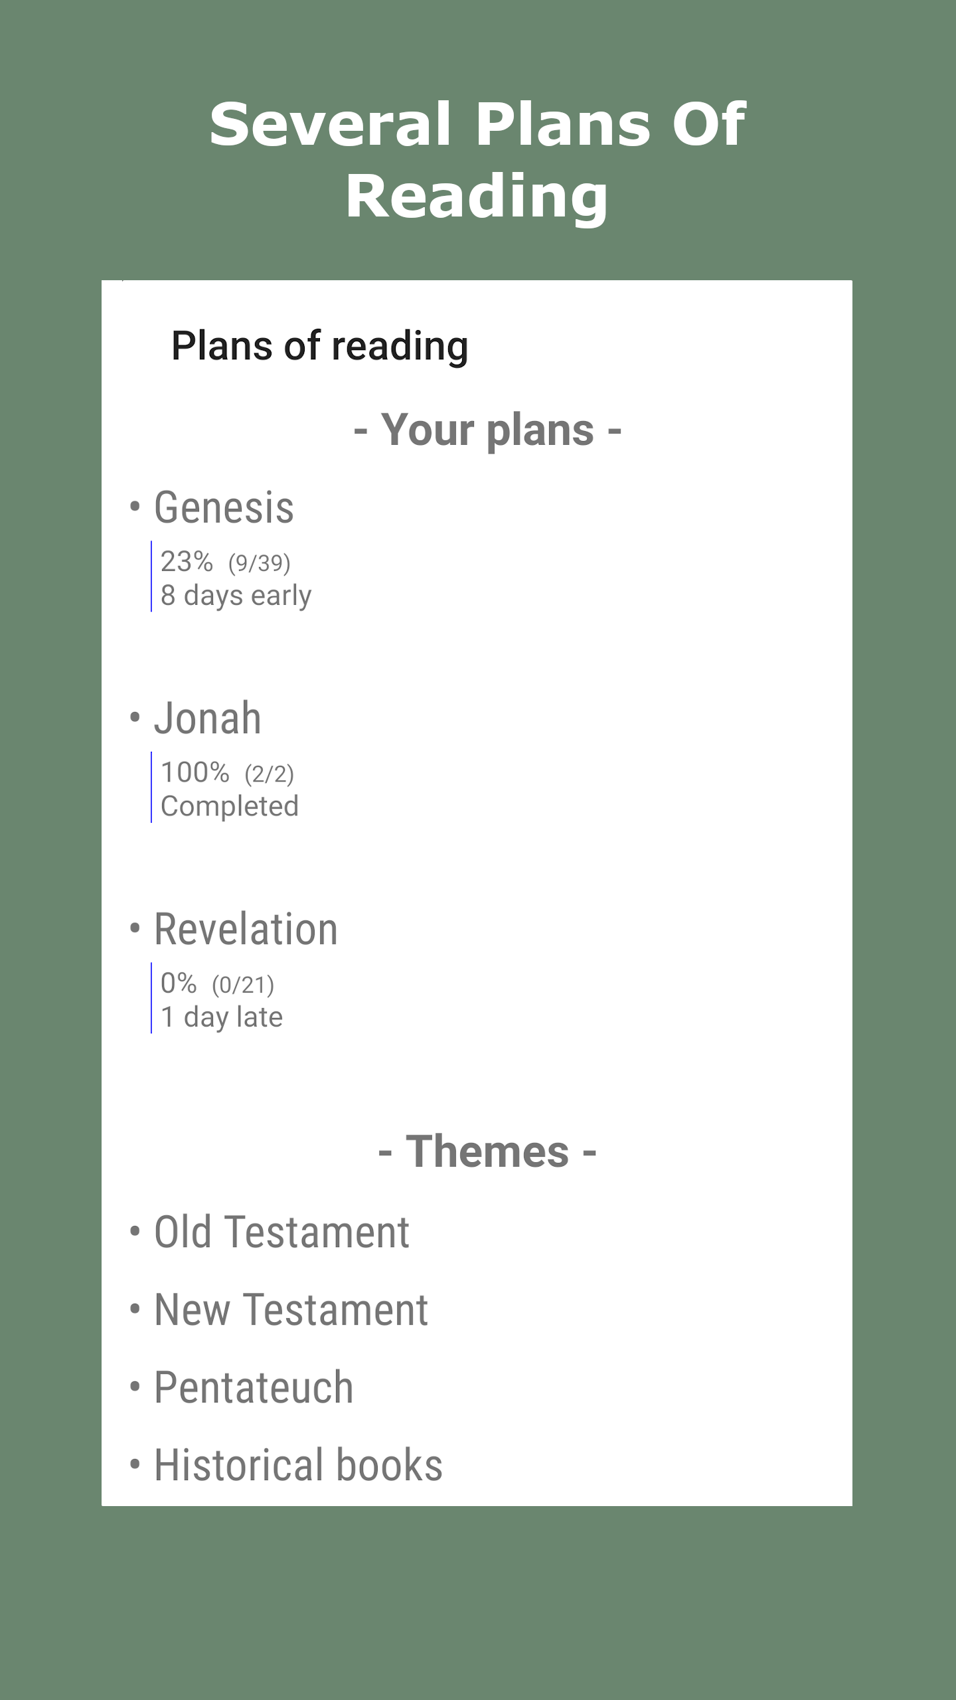
Task: Select the "Completed" status under Jonah
Action: [x=230, y=806]
